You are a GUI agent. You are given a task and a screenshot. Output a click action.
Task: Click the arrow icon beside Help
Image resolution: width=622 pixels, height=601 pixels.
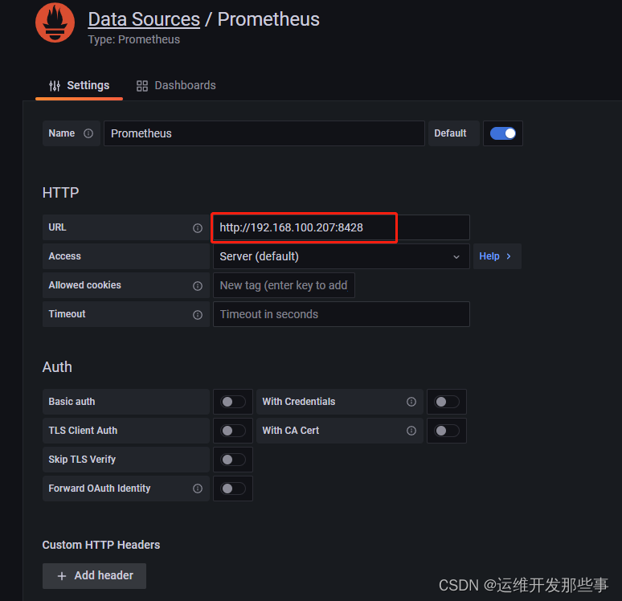coord(509,256)
